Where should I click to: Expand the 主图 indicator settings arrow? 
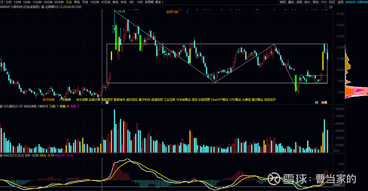[x=43, y=7]
